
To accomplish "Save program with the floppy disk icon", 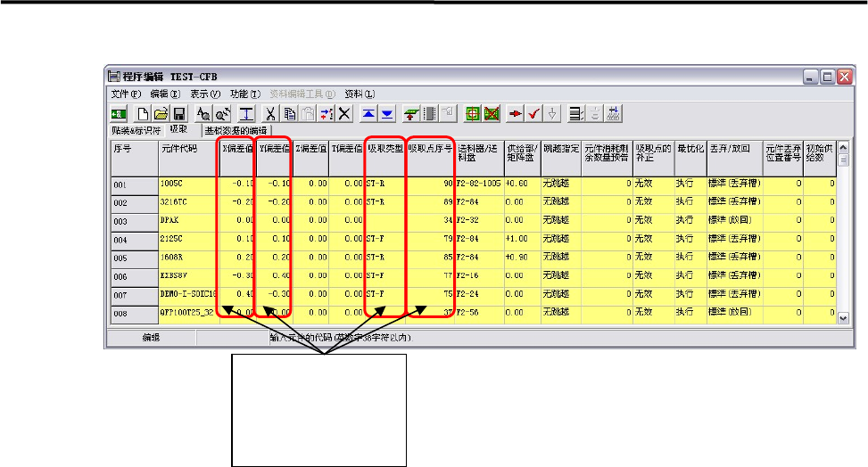I will tap(178, 114).
